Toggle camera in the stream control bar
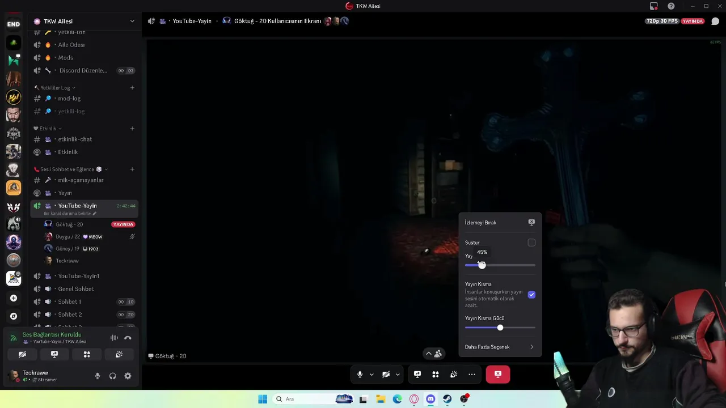 coord(386,374)
